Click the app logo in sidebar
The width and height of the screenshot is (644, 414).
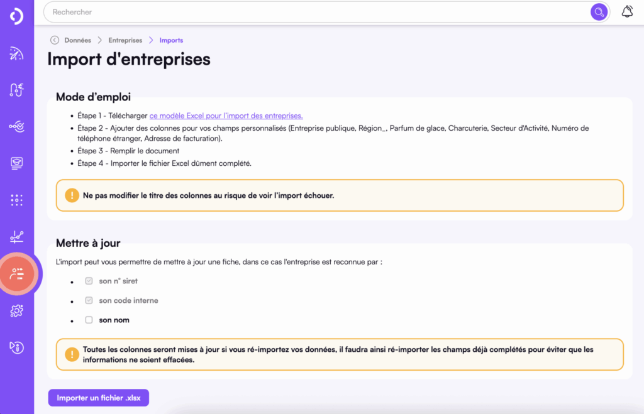(17, 16)
